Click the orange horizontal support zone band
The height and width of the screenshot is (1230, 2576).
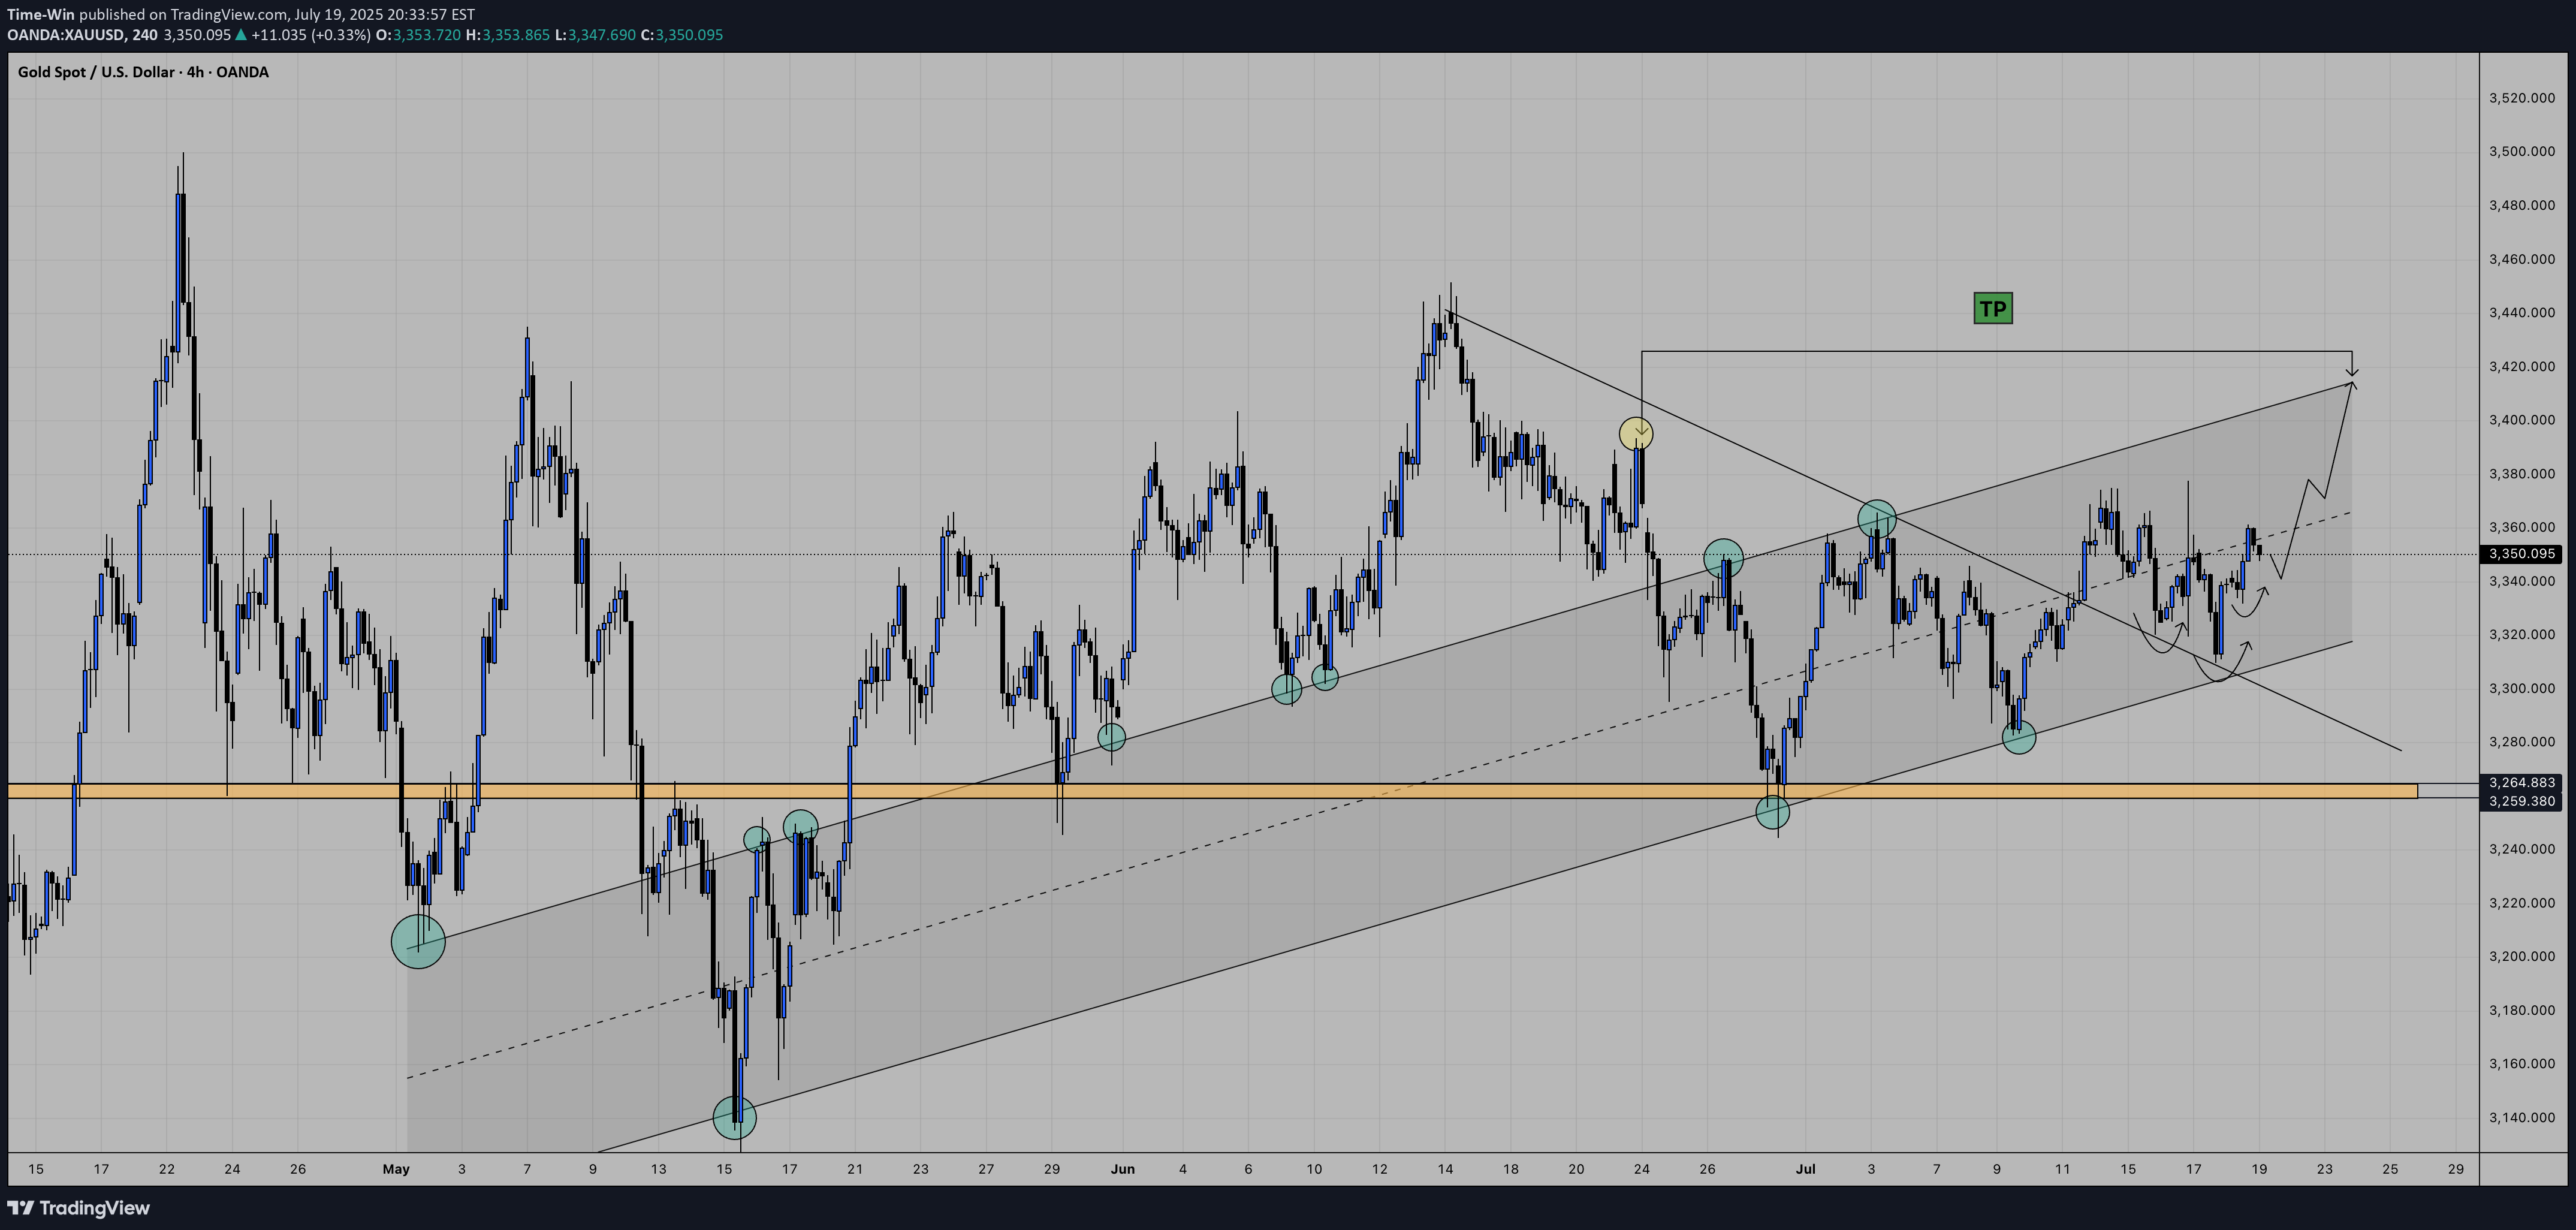tap(1212, 791)
